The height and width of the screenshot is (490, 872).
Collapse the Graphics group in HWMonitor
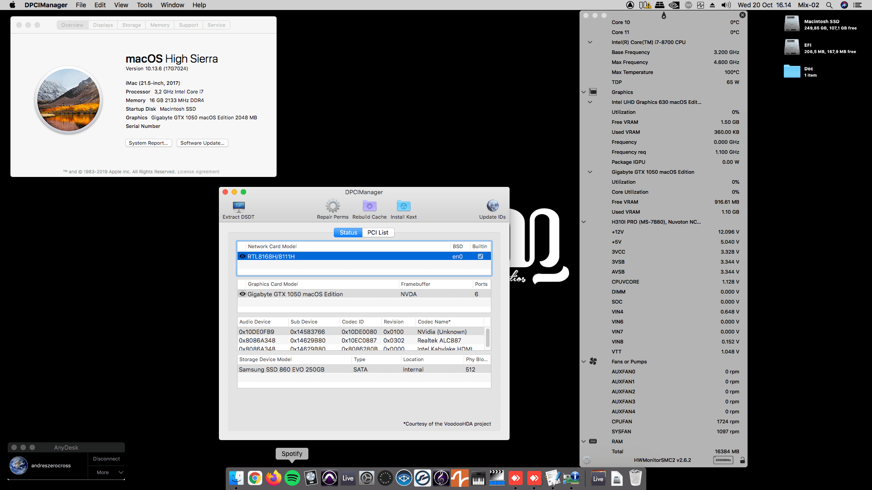click(x=584, y=92)
